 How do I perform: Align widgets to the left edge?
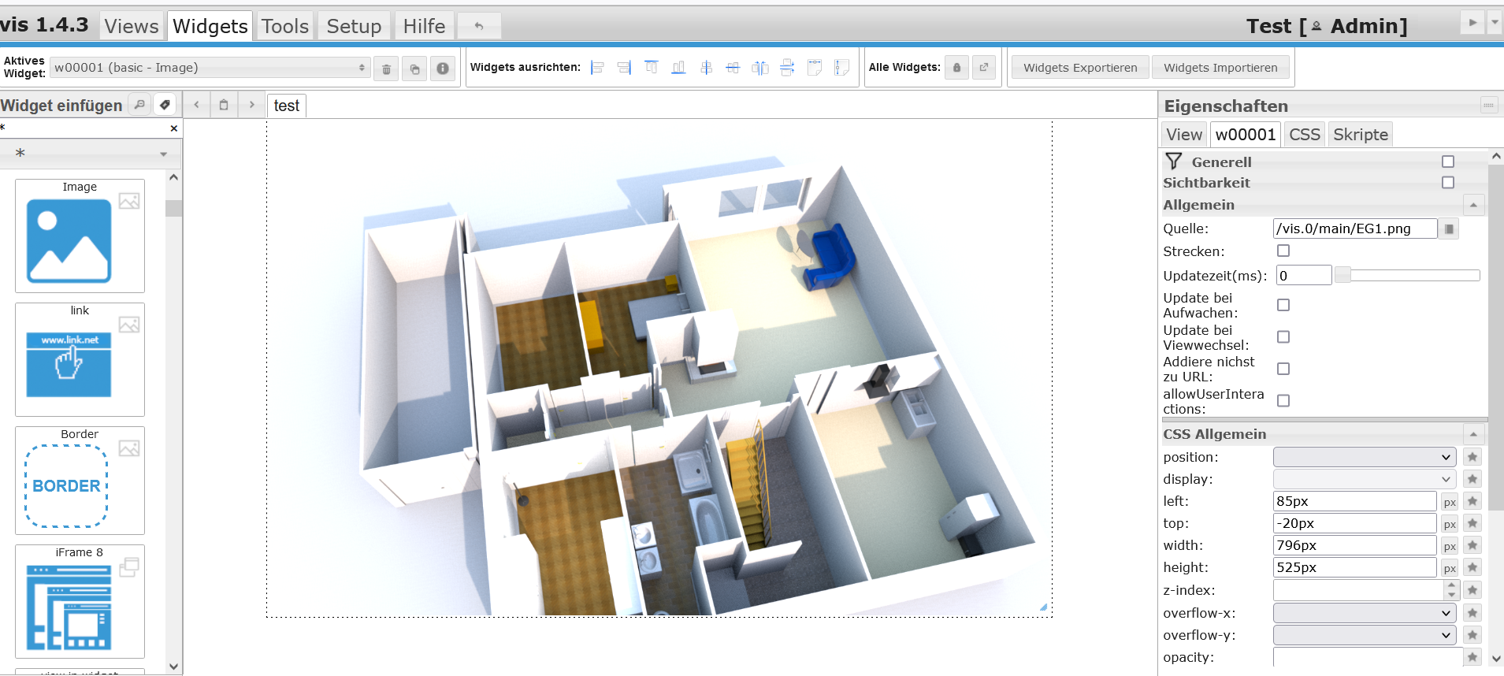pyautogui.click(x=598, y=68)
